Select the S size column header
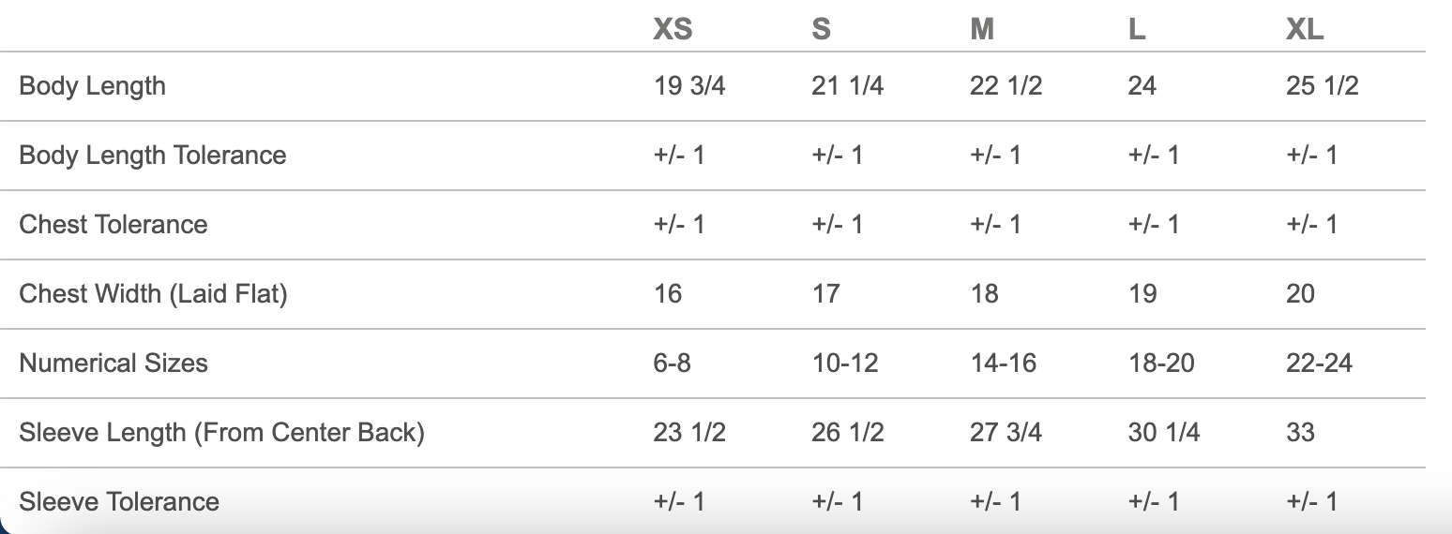 tap(821, 30)
